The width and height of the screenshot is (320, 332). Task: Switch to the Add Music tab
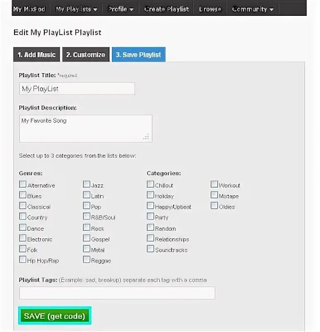tap(36, 55)
